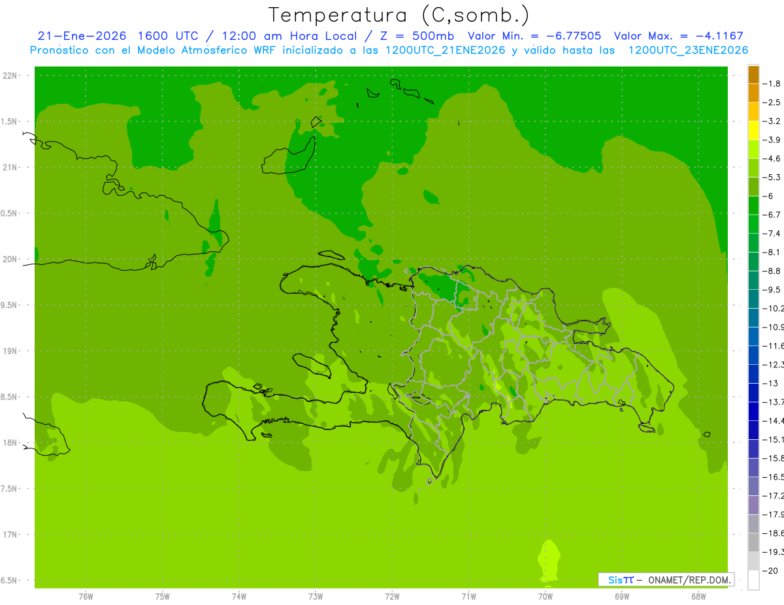Click the '-3.9' legend value
Screen dimensions: 784x605
pyautogui.click(x=772, y=140)
